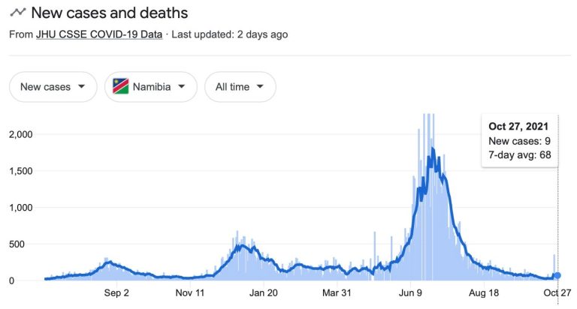Click the Jan 20 axis label
The image size is (577, 309).
coord(263,293)
